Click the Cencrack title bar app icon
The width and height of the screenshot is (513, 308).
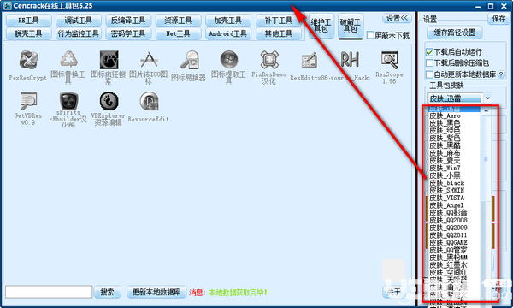(7, 6)
